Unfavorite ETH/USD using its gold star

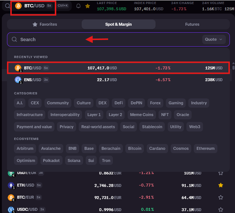[x=221, y=185]
